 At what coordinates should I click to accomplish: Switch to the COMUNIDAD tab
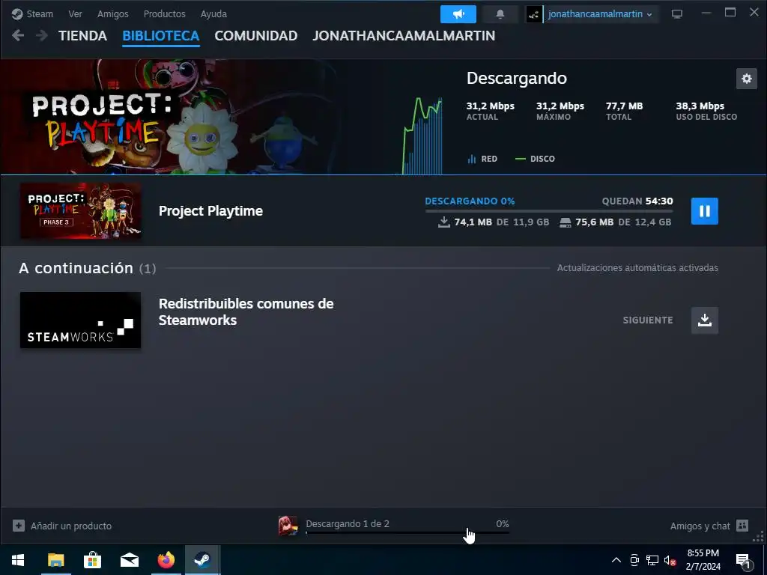pyautogui.click(x=256, y=36)
